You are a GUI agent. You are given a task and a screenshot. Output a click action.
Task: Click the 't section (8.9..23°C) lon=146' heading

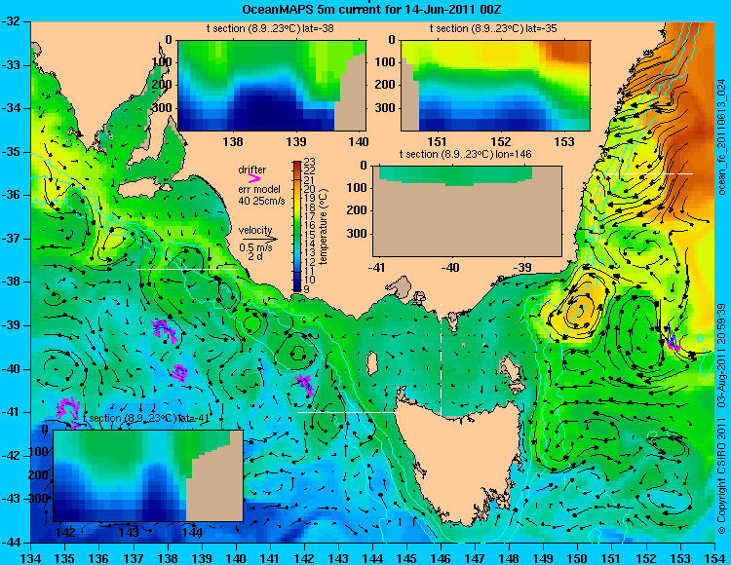pos(465,154)
